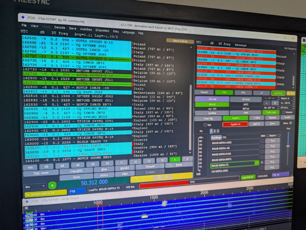Click the Halt Tx button
Image resolution: width=306 pixels, height=230 pixels.
tap(256, 124)
